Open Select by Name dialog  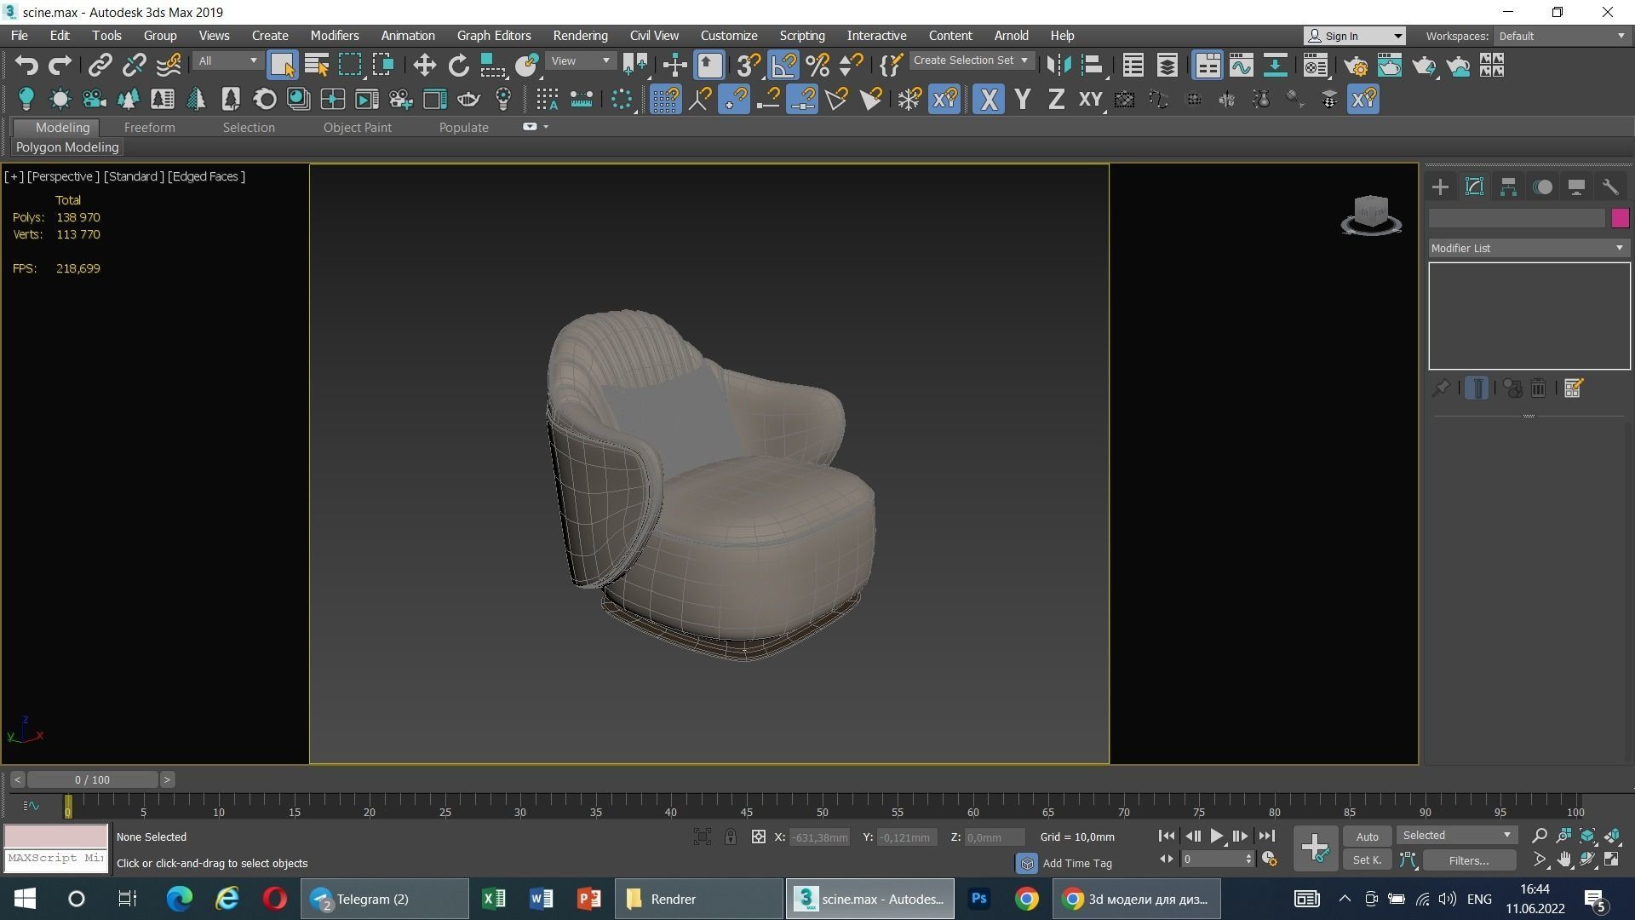[316, 66]
